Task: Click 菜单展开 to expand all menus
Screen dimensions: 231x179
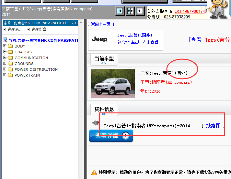Action: [x=15, y=29]
